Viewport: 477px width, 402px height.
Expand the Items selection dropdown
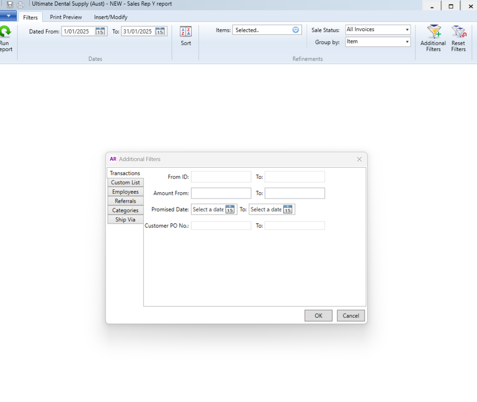[296, 30]
